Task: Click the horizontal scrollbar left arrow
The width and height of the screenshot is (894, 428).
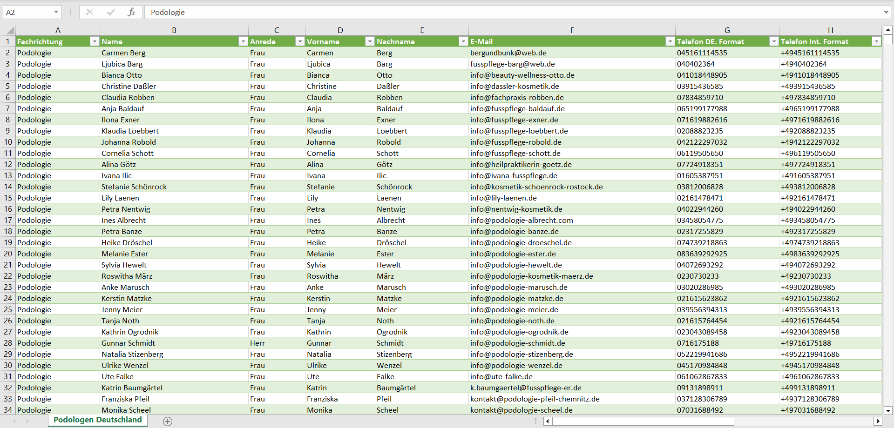Action: pyautogui.click(x=548, y=421)
